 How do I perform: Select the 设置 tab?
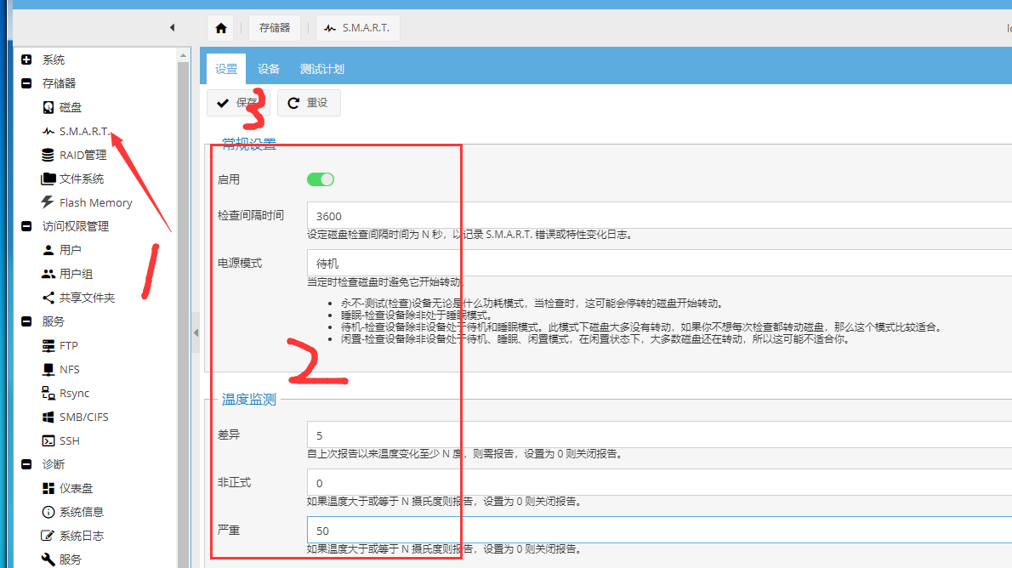point(226,69)
